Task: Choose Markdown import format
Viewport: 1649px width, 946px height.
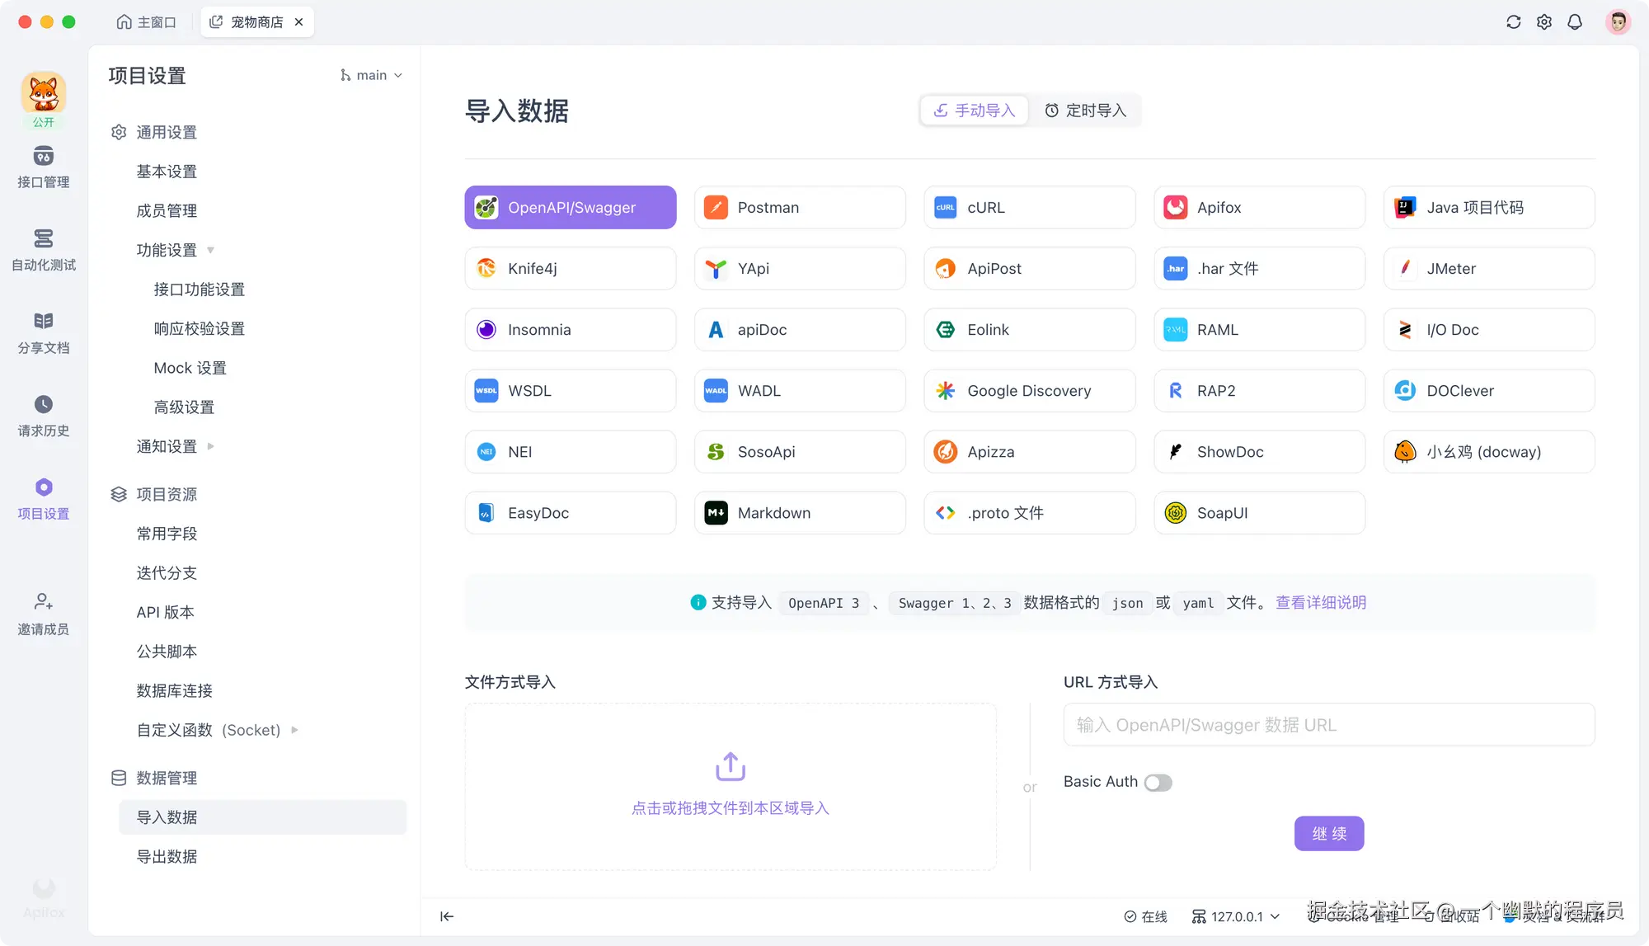Action: tap(800, 513)
